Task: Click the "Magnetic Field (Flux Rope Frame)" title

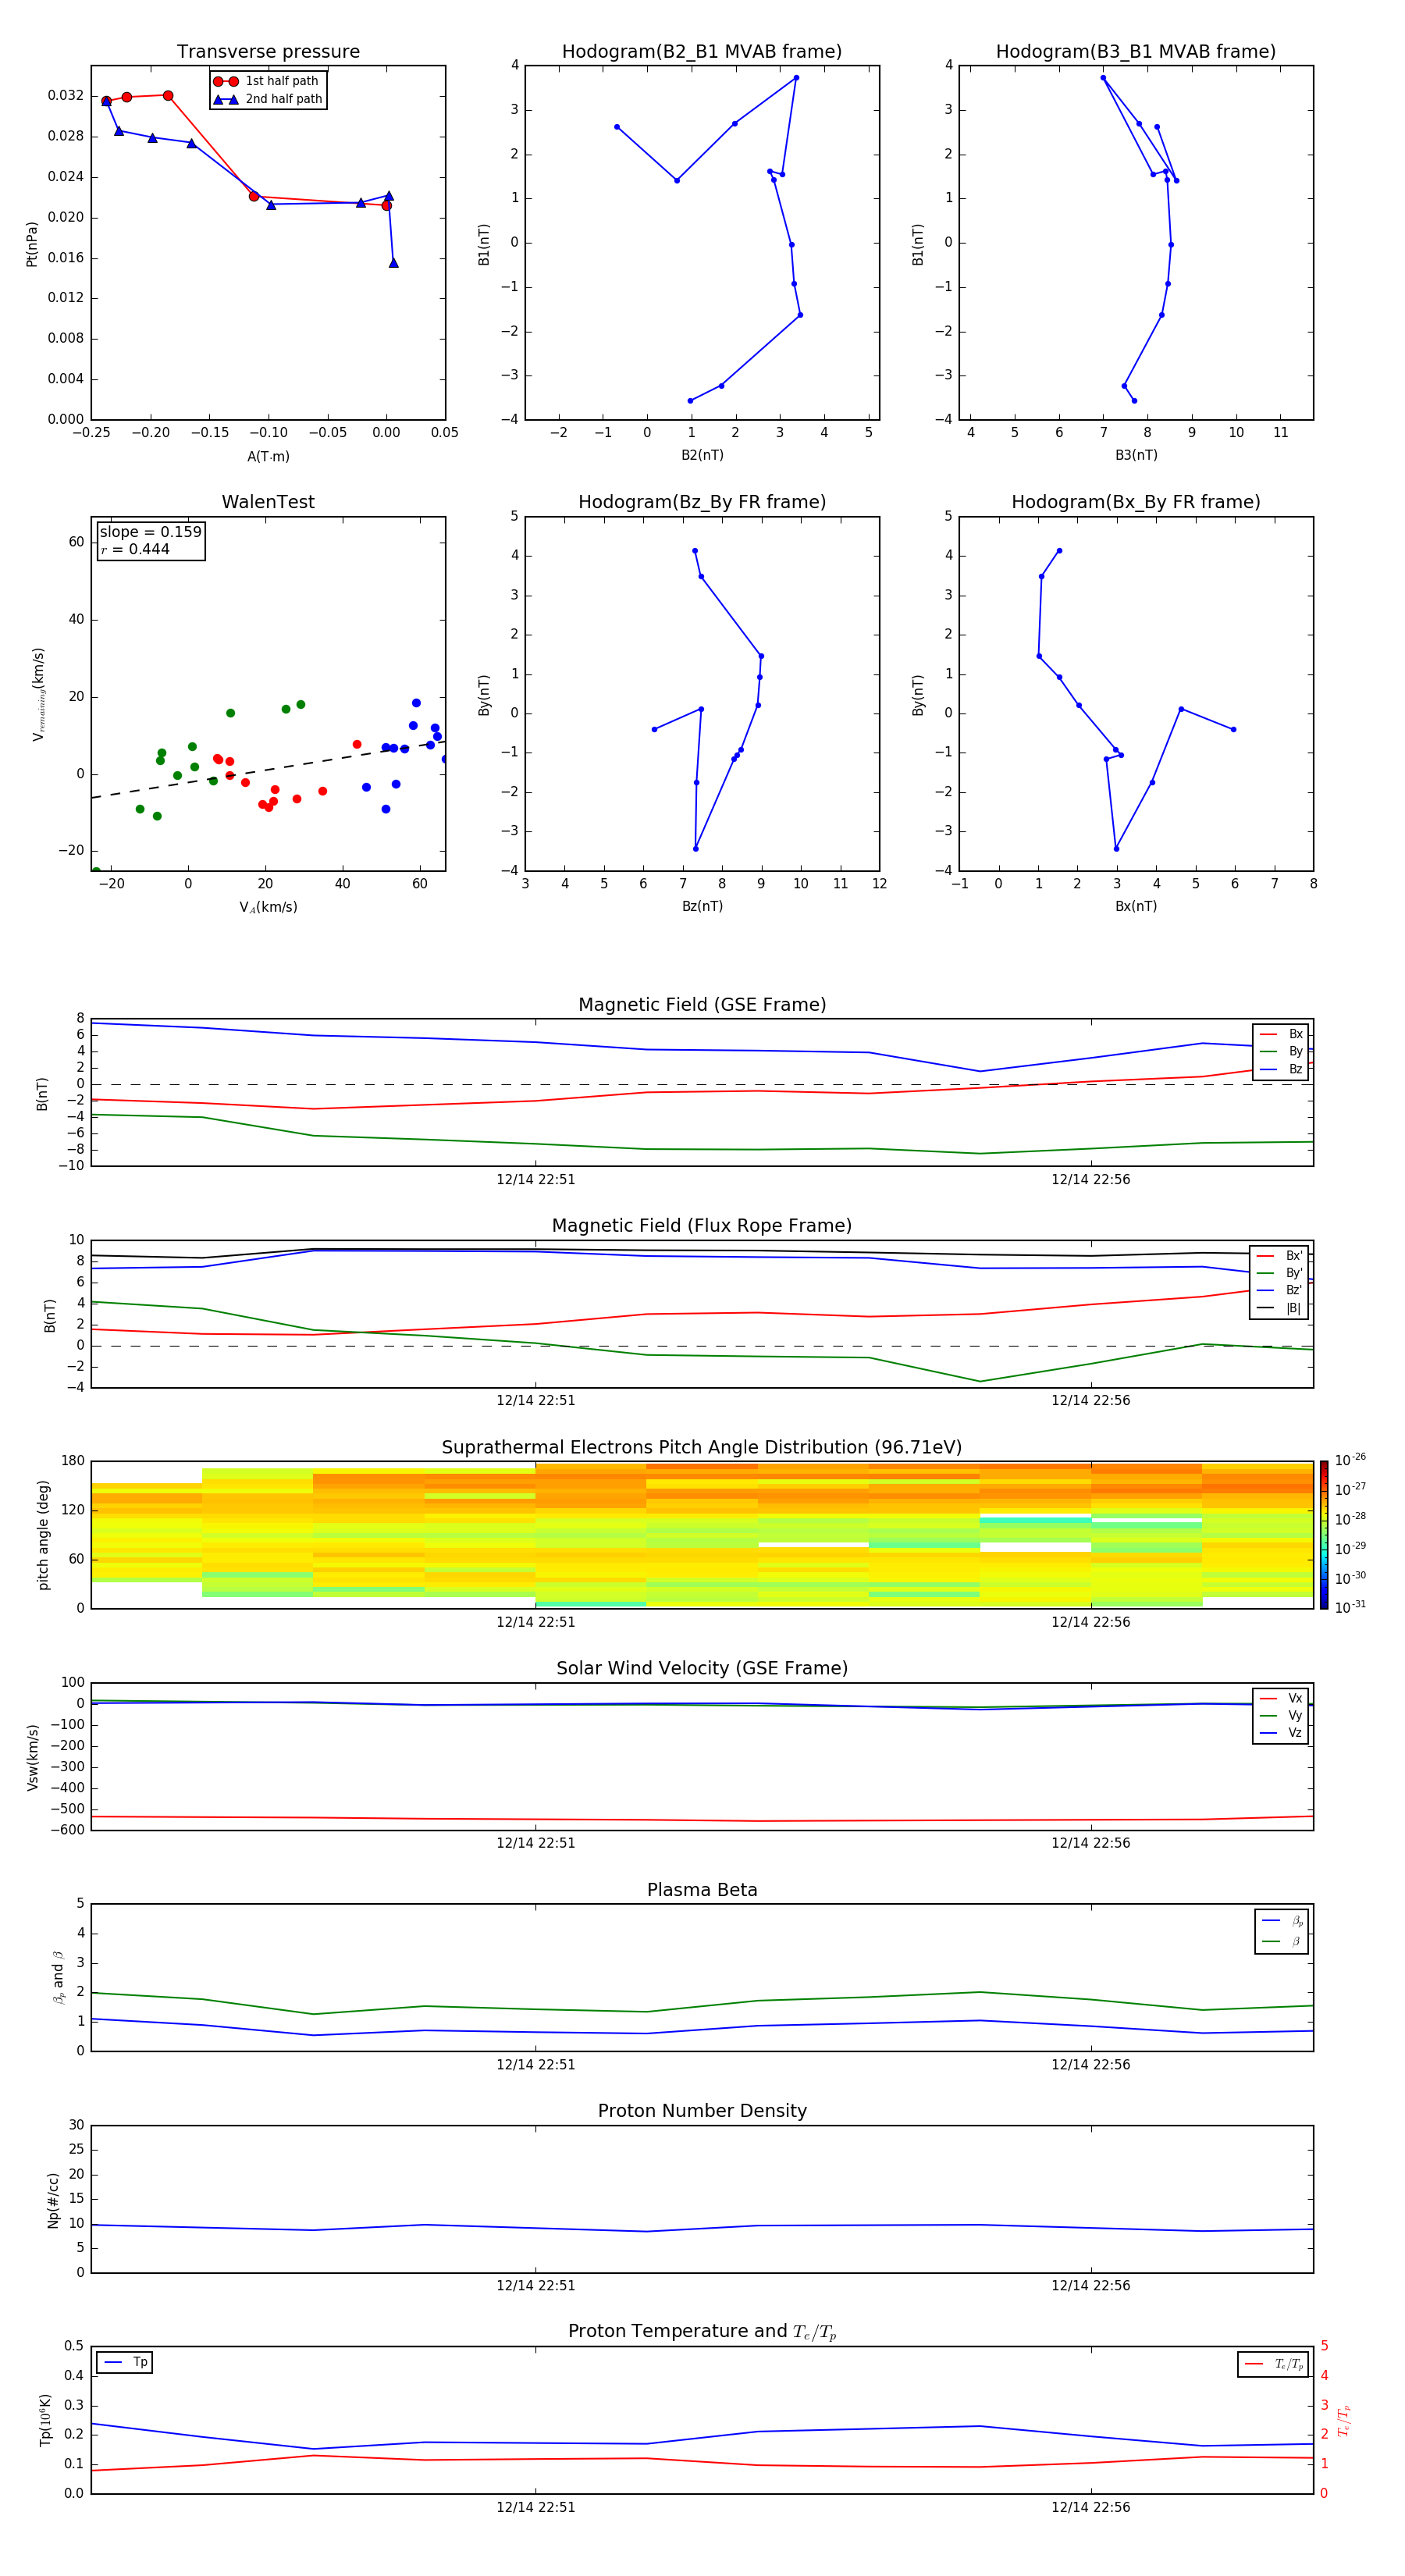Action: tap(702, 1226)
